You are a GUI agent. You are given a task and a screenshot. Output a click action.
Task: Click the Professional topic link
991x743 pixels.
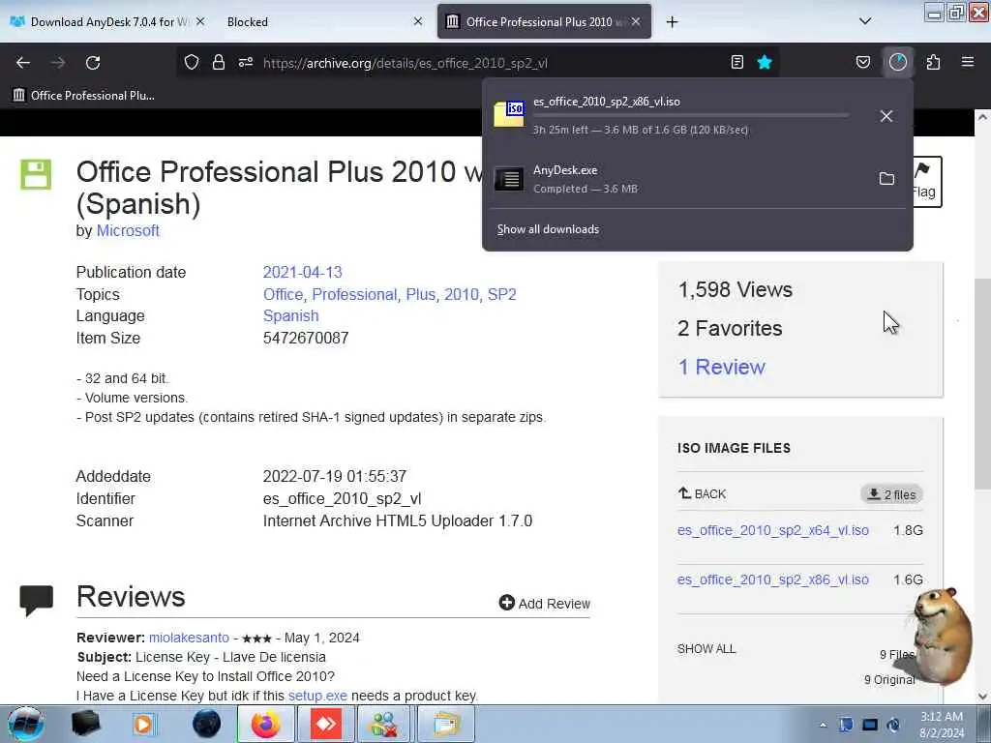[354, 294]
